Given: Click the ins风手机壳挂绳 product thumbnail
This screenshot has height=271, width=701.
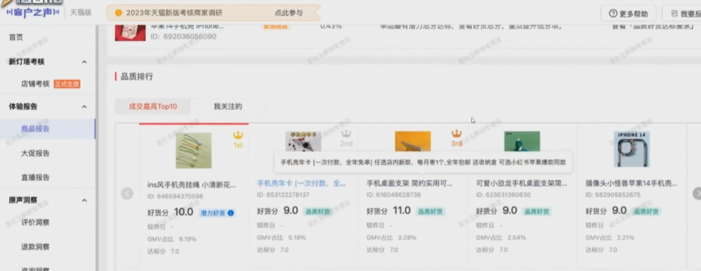Looking at the screenshot, I should tap(193, 151).
